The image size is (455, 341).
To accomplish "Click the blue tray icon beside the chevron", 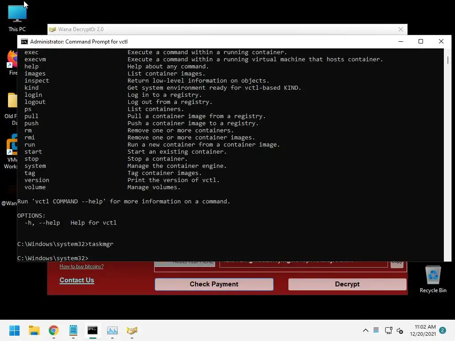I will click(376, 330).
